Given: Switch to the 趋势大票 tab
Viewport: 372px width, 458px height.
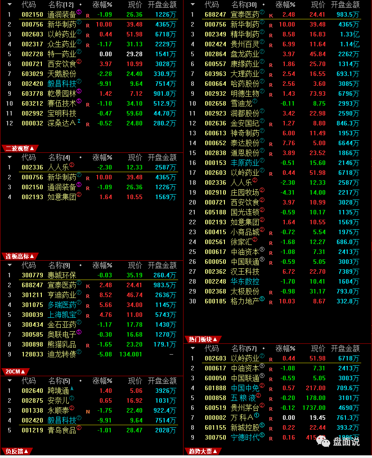Looking at the screenshot, I should [x=203, y=451].
